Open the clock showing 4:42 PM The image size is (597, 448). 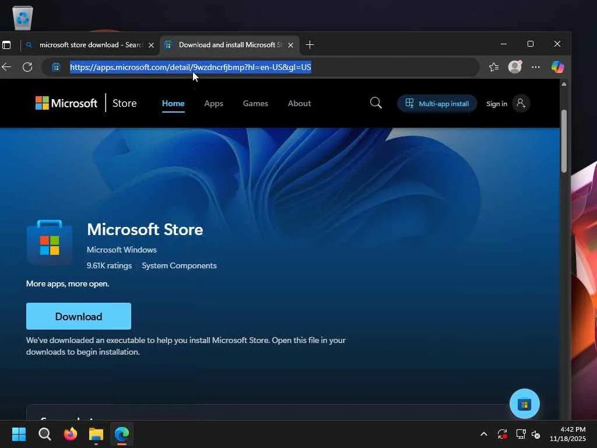(x=568, y=434)
